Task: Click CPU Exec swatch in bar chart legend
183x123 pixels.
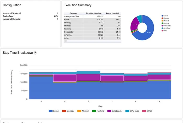Action: tap(128, 111)
